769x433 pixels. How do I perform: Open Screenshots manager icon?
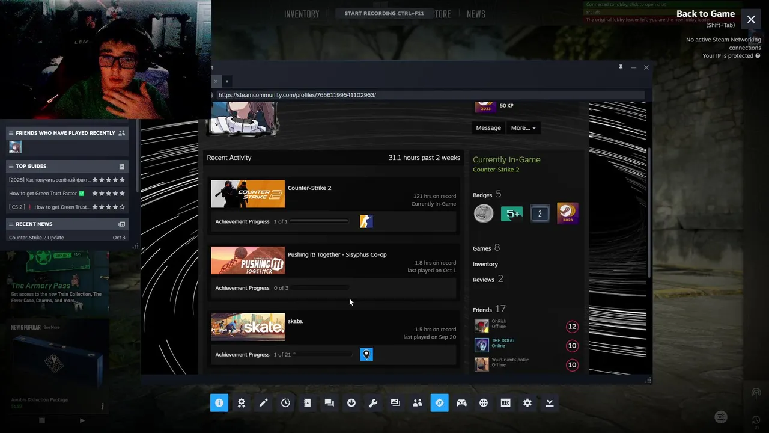point(395,403)
